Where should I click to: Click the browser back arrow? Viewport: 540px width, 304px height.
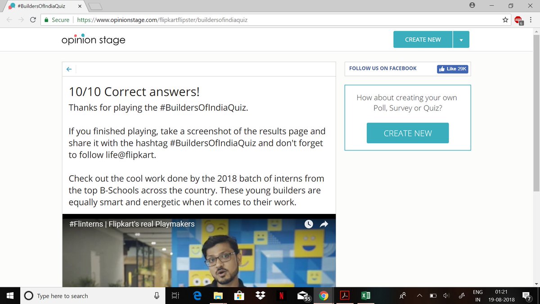click(9, 20)
